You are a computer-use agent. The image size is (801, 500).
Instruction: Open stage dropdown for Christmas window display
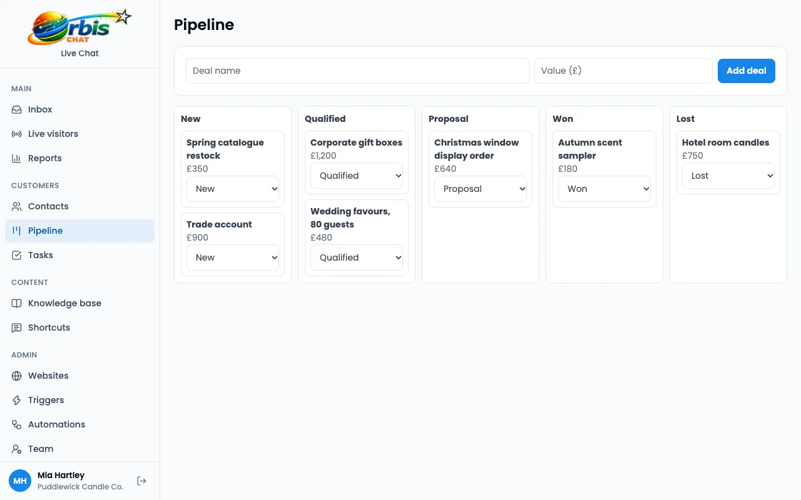(x=481, y=189)
